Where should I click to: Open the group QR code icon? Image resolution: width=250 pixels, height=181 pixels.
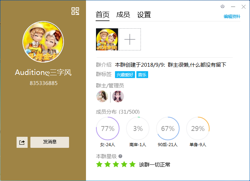tap(75, 11)
